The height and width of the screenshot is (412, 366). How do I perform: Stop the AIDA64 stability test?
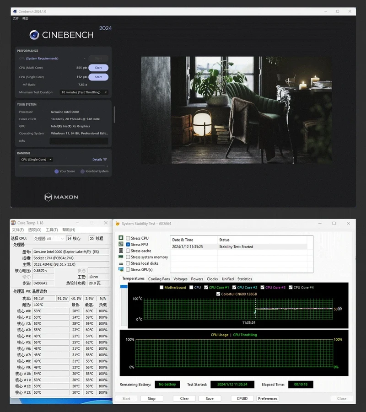click(x=151, y=399)
